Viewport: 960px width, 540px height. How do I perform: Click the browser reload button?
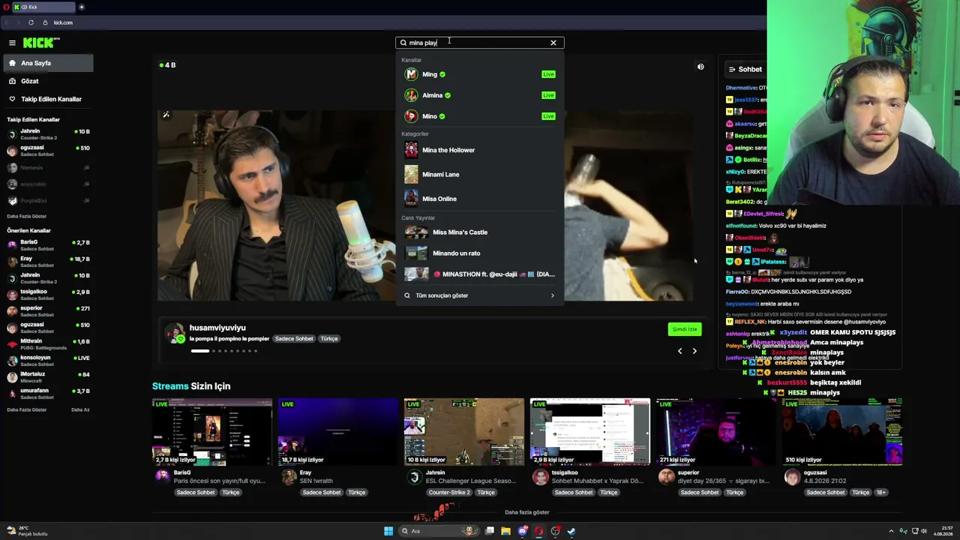click(x=31, y=22)
